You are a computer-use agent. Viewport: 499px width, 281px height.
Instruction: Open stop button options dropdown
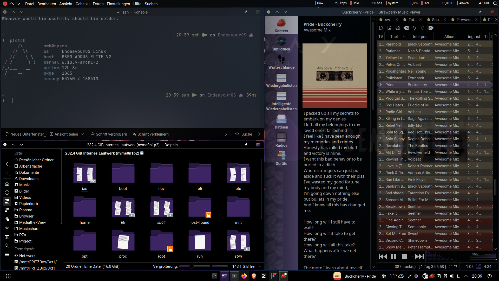coord(412,257)
